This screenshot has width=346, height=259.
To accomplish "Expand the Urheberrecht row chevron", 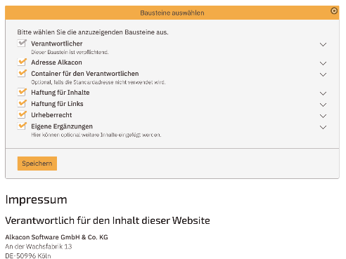I will pos(323,116).
